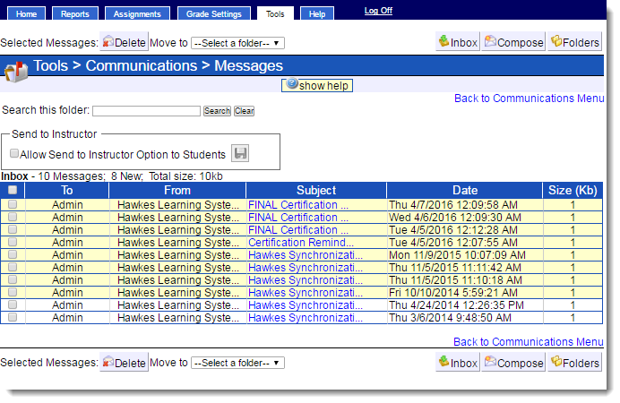Open the Certification Remind... message
Viewport: 620px width, 403px height.
301,242
